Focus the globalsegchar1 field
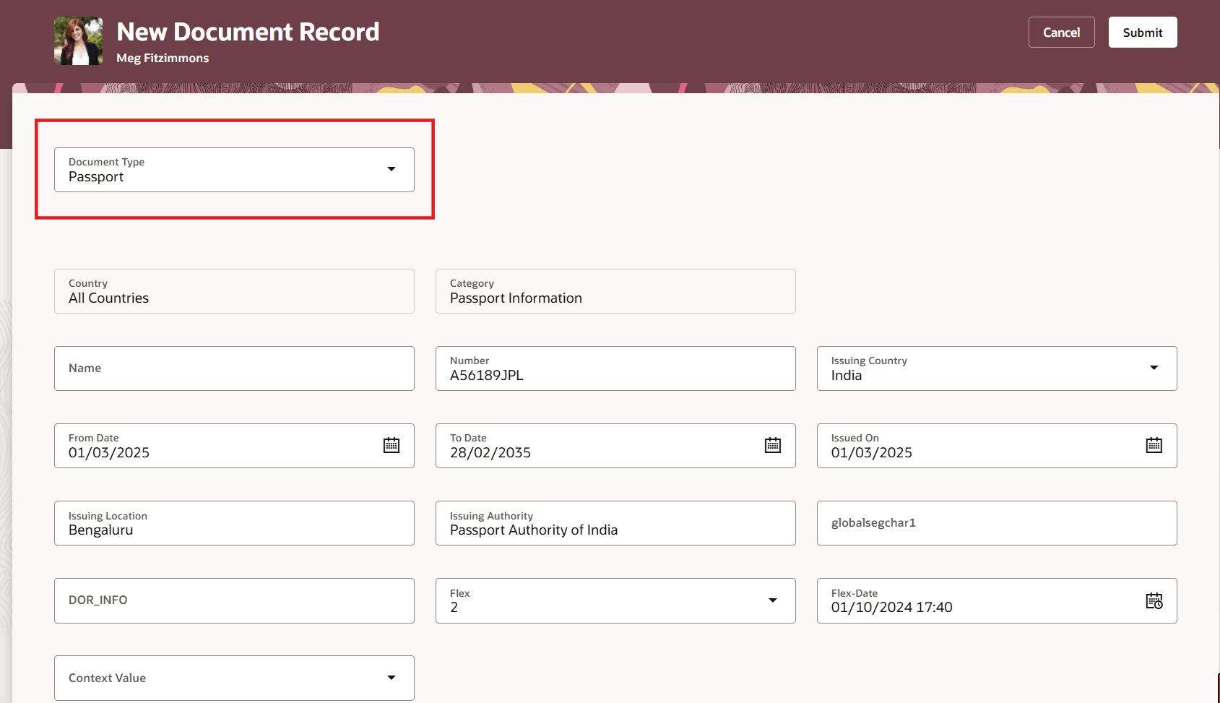Image resolution: width=1220 pixels, height=703 pixels. coord(997,523)
